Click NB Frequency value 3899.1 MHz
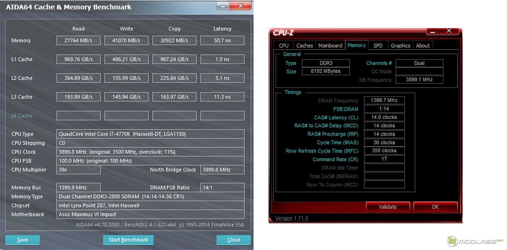Viewport: 507px width, 250px height. tap(419, 80)
